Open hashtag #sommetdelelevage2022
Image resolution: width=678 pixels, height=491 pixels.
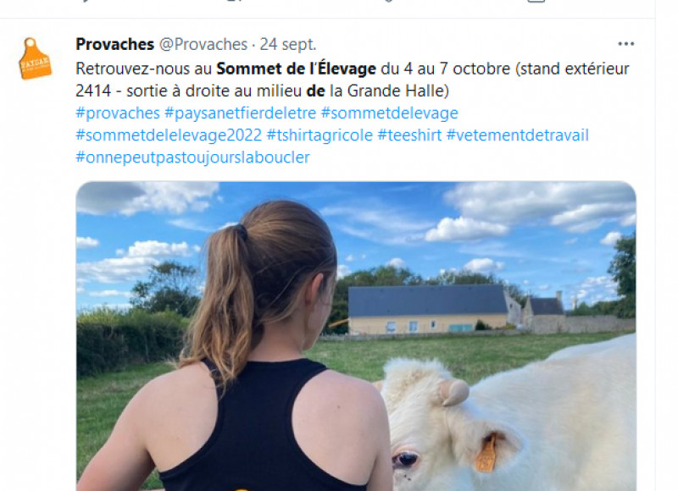click(x=169, y=135)
